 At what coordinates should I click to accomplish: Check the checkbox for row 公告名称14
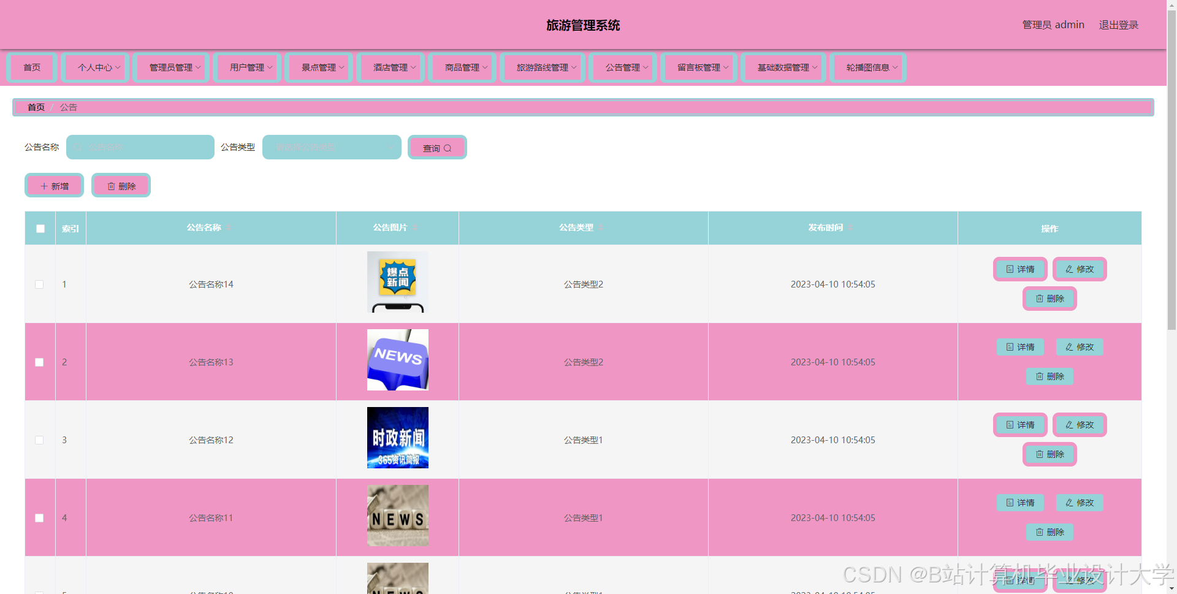(x=39, y=284)
